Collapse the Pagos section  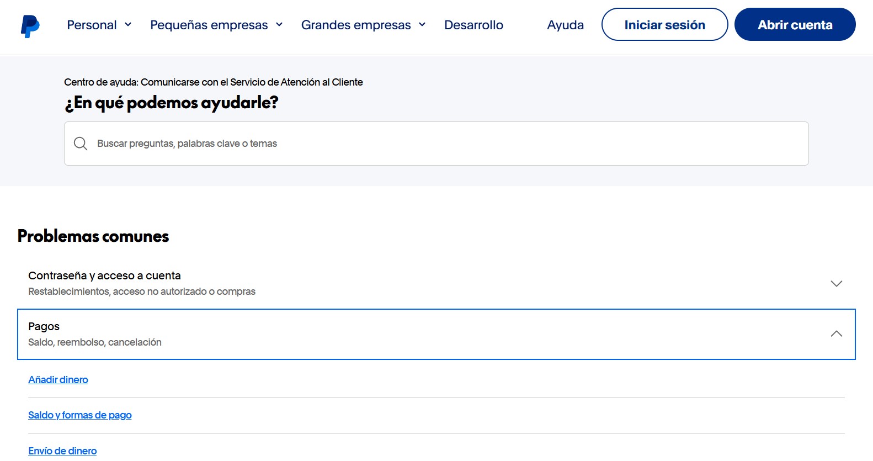tap(436, 334)
